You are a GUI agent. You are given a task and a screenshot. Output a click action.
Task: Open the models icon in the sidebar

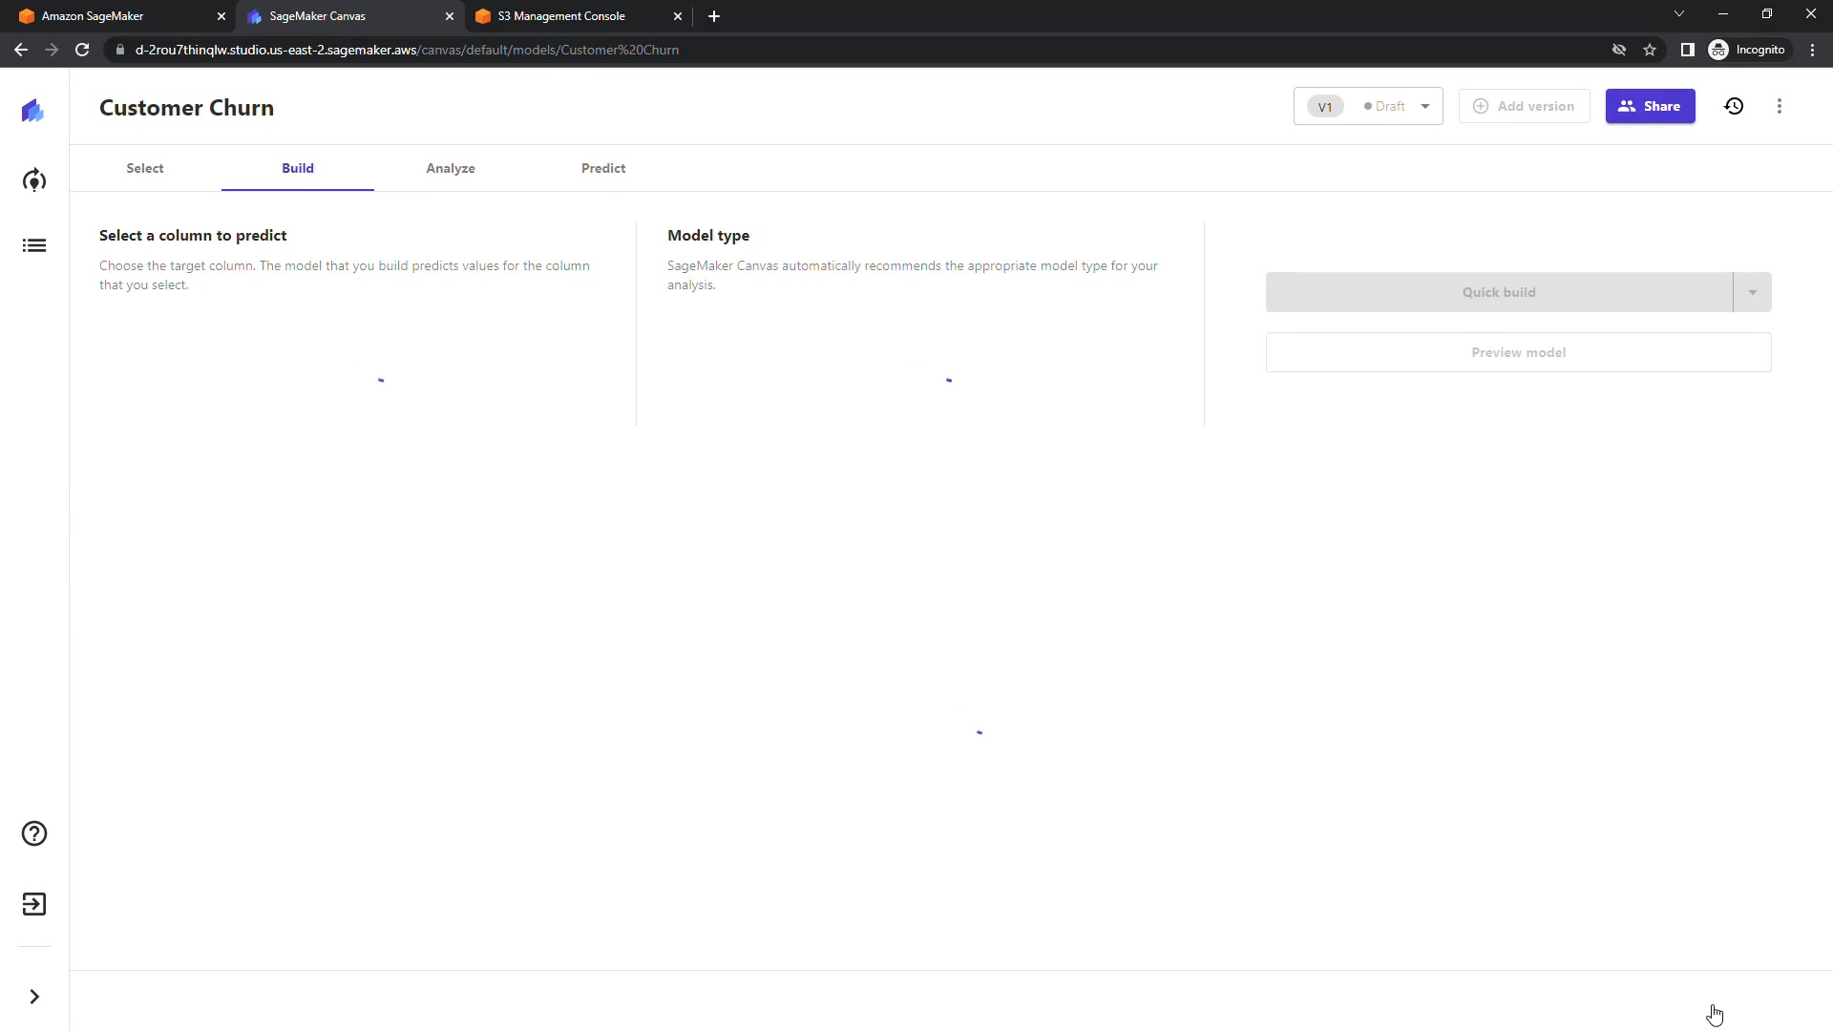click(34, 180)
